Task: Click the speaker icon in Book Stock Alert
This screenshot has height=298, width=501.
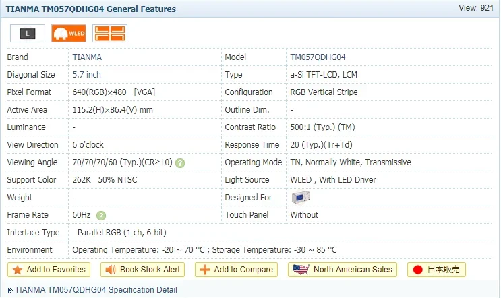Action: click(x=111, y=270)
